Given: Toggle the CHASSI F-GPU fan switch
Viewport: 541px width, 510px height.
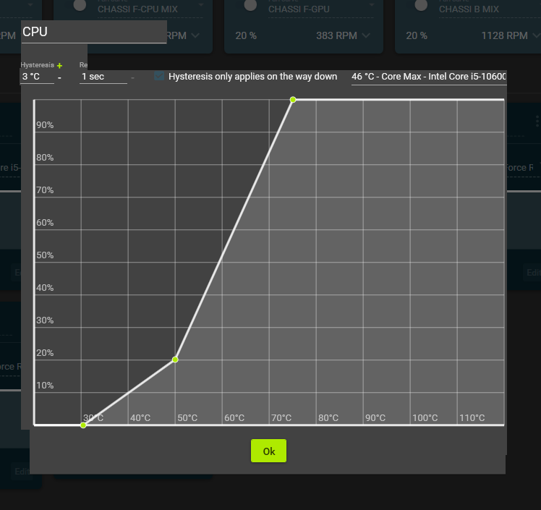Looking at the screenshot, I should coord(250,5).
